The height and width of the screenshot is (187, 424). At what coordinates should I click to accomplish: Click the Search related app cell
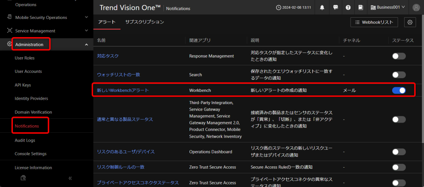pos(196,75)
